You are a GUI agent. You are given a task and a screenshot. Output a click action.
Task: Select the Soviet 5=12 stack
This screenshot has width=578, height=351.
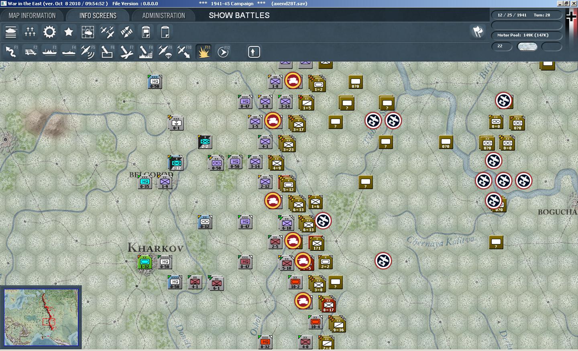tap(288, 184)
